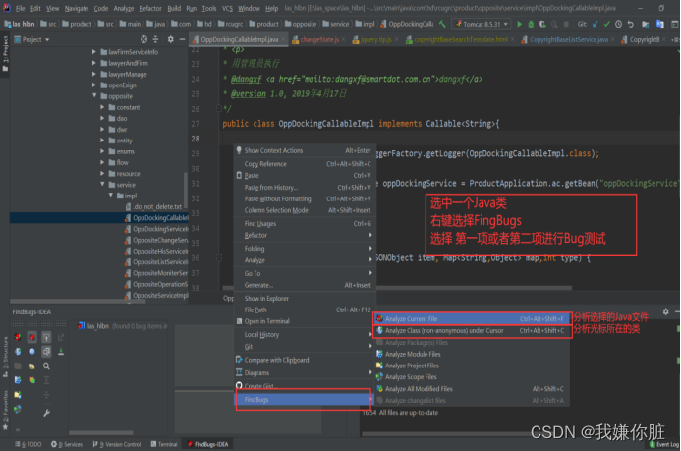The height and width of the screenshot is (451, 681).
Task: Expand the lawyerManage folder
Action: pyautogui.click(x=94, y=74)
